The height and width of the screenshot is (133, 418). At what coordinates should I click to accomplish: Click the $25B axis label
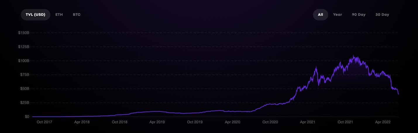24,103
